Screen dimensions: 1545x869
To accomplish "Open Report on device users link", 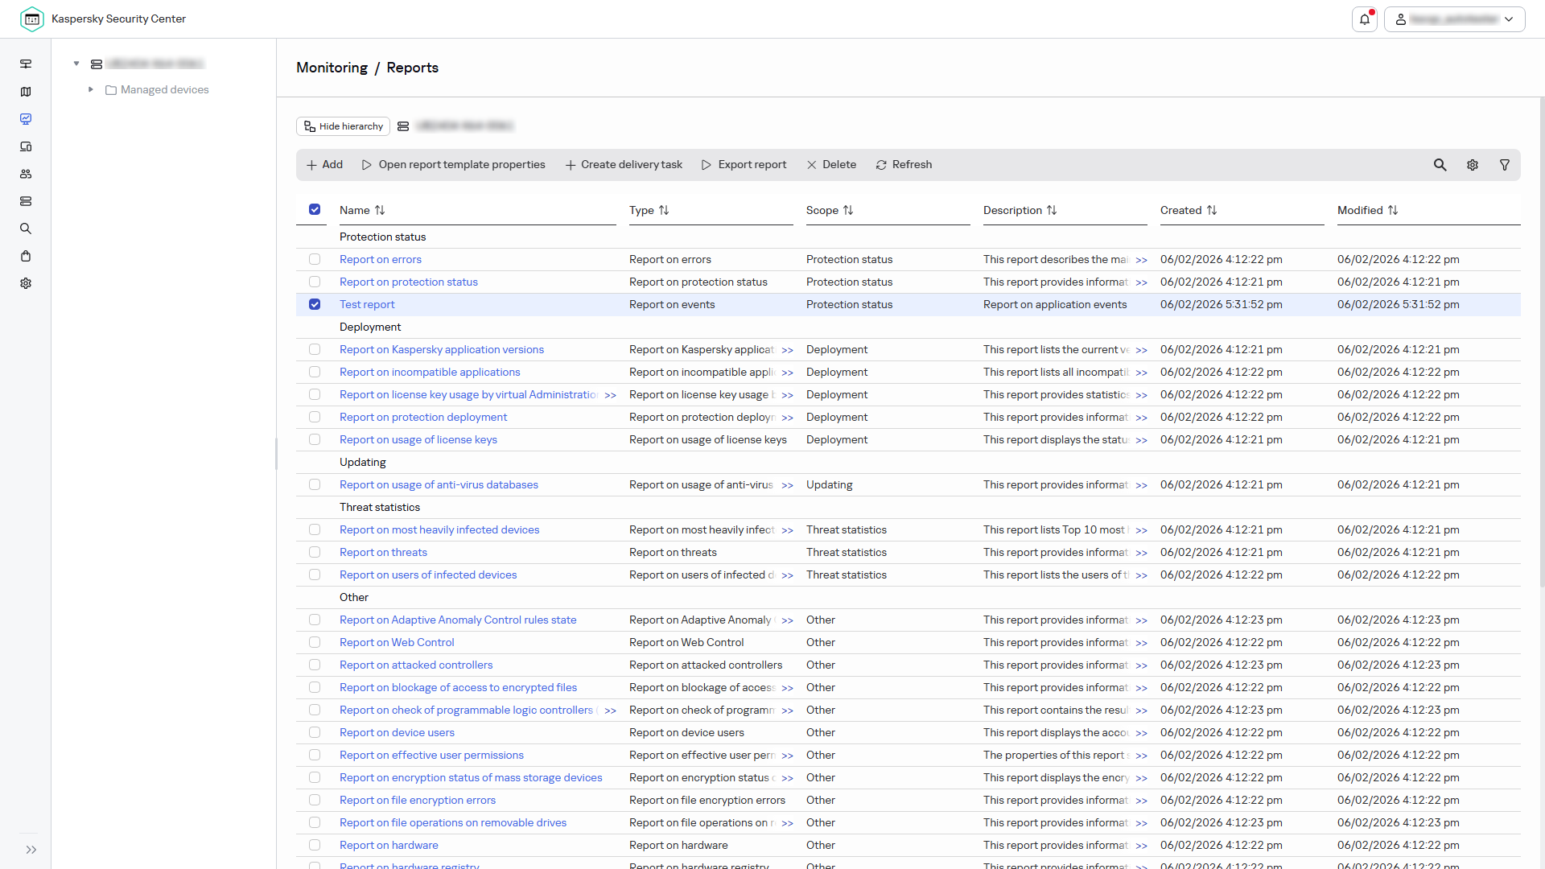I will [397, 732].
